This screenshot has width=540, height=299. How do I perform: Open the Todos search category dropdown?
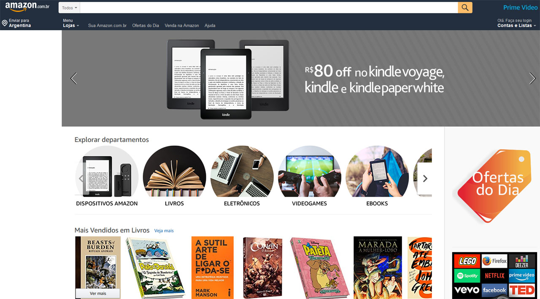click(69, 8)
